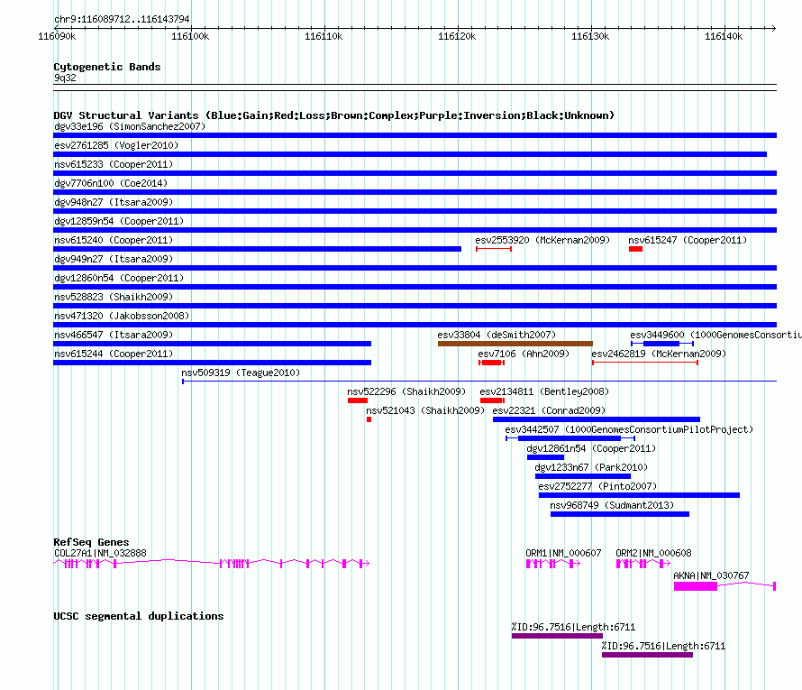Viewport: 802px width, 690px height.
Task: Select the esv3442507 1000GenomesConsortiumPilotProject feature
Action: [570, 438]
